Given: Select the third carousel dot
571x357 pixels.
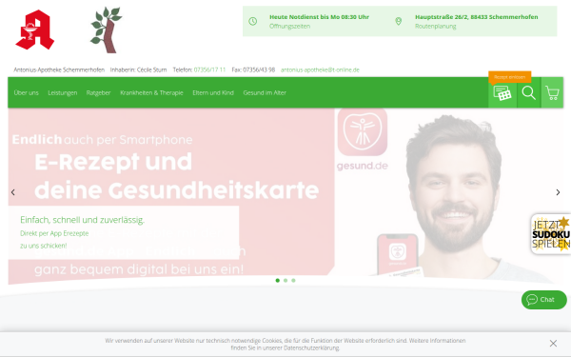Looking at the screenshot, I should 293,281.
